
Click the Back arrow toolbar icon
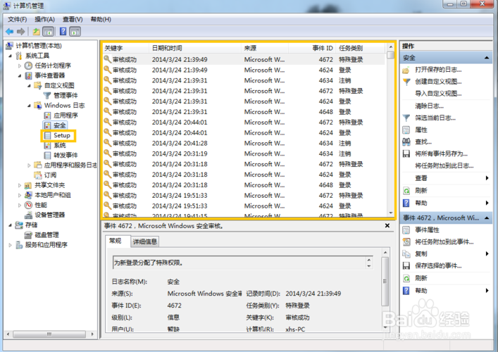tap(10, 32)
